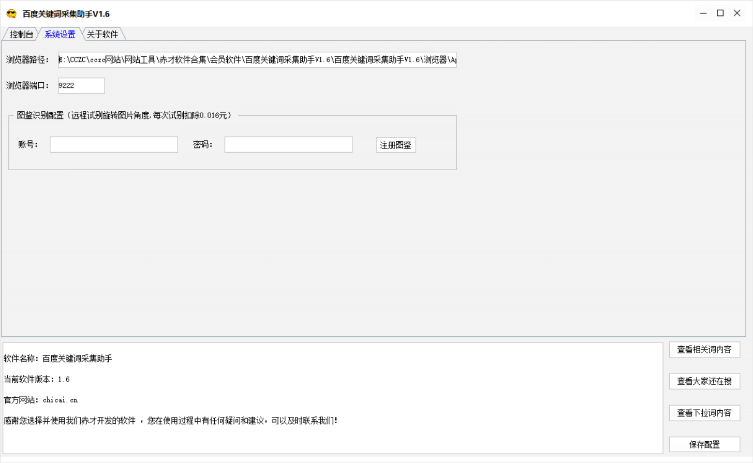Click the 浏览器路径 input field

(x=257, y=60)
